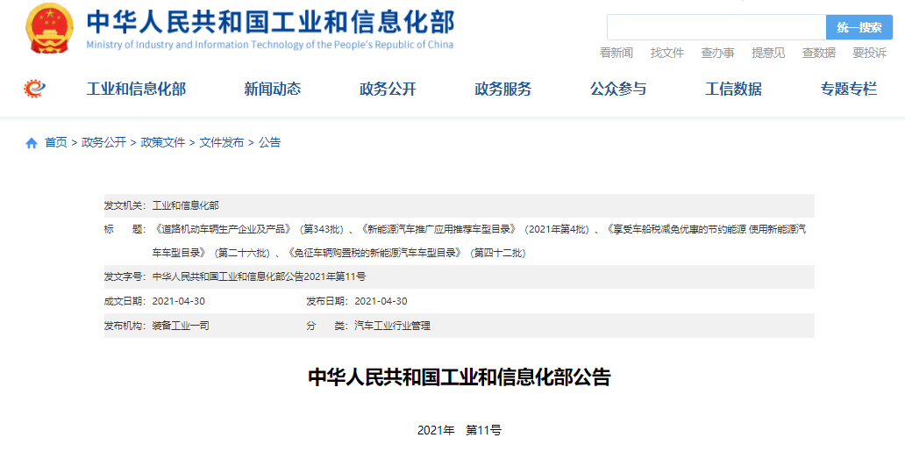
Task: Open the 工业和信息化部 nav menu
Action: [136, 89]
